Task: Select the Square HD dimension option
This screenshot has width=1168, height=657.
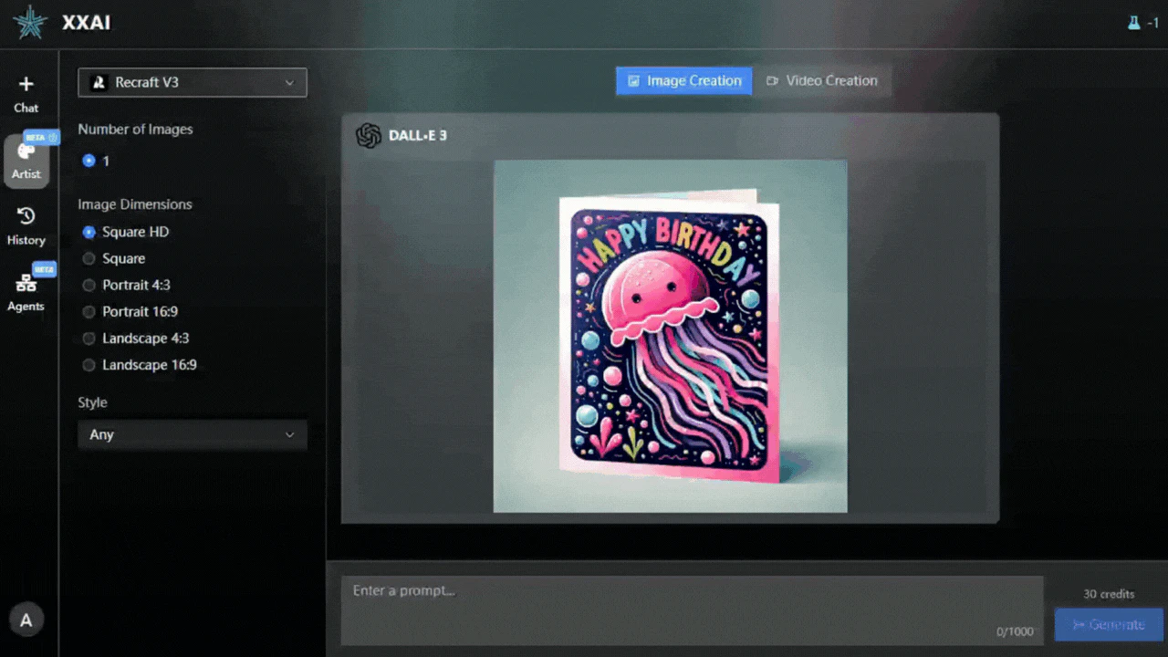Action: point(89,232)
